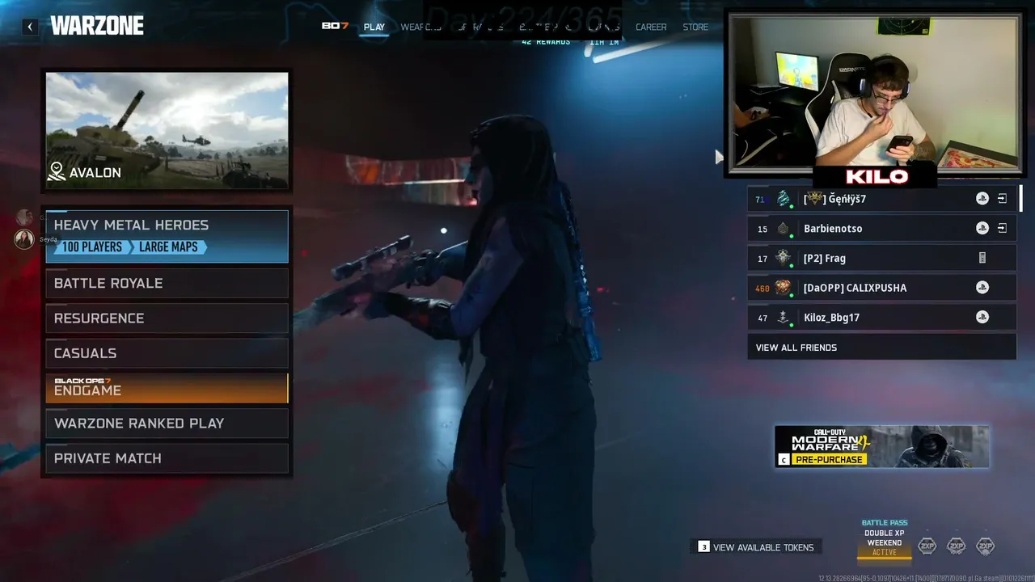Click the Seyda party member avatar
Screen dimensions: 1035x582
point(24,238)
